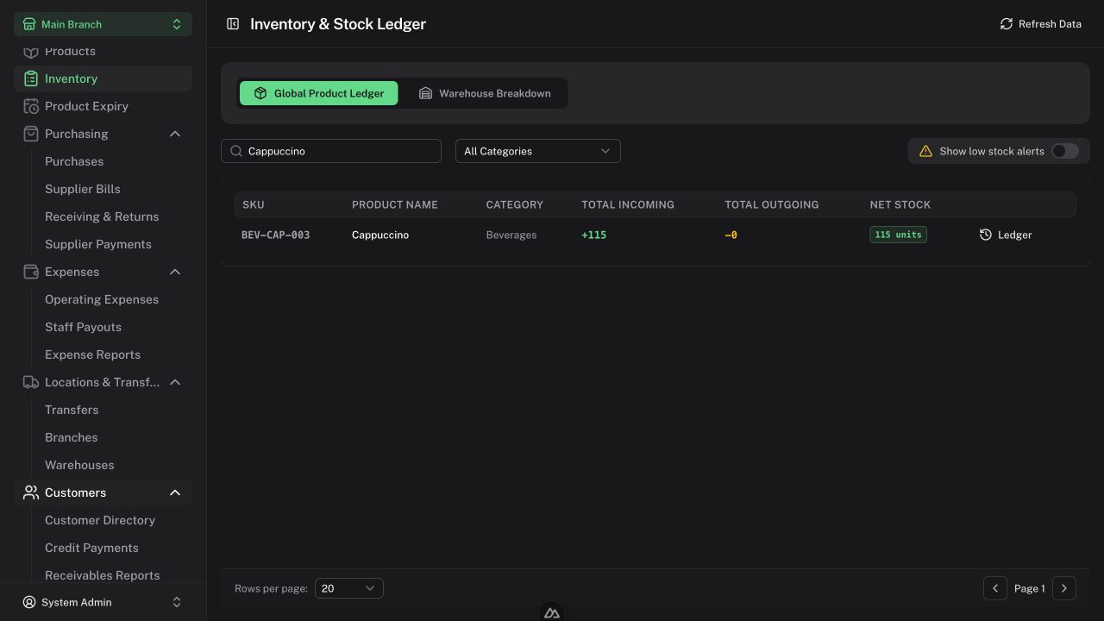Click the Product Expiry calendar icon
Viewport: 1104px width, 621px height.
point(31,106)
